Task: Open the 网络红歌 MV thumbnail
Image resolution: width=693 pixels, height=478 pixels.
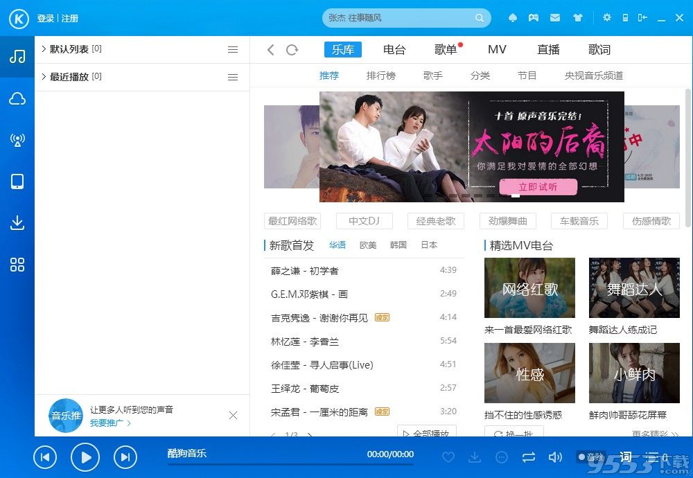Action: (x=529, y=289)
